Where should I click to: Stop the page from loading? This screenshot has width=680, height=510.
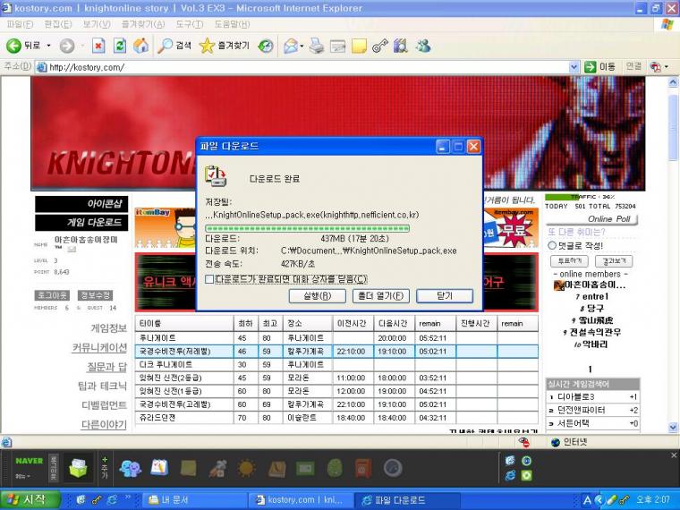tap(99, 46)
